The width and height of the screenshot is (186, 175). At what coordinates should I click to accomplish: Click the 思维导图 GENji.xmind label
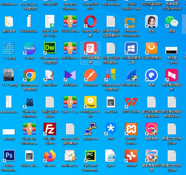(172, 6)
